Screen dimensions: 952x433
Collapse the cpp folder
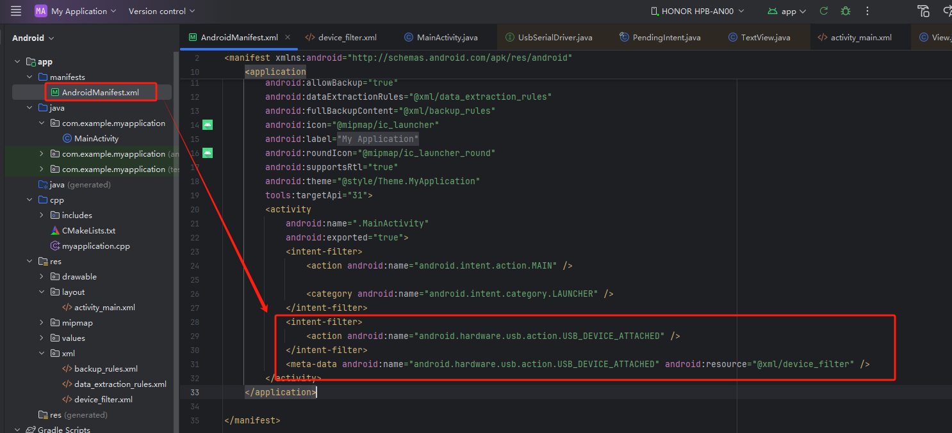29,200
